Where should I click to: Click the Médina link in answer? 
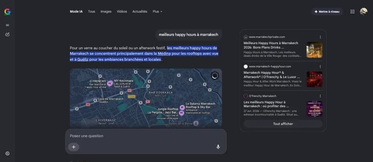point(164,54)
